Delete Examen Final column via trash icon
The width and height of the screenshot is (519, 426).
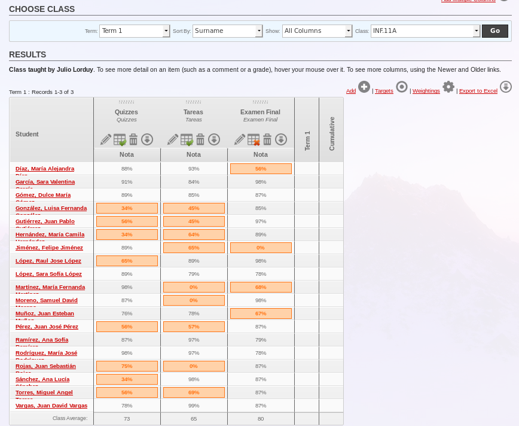pyautogui.click(x=267, y=139)
